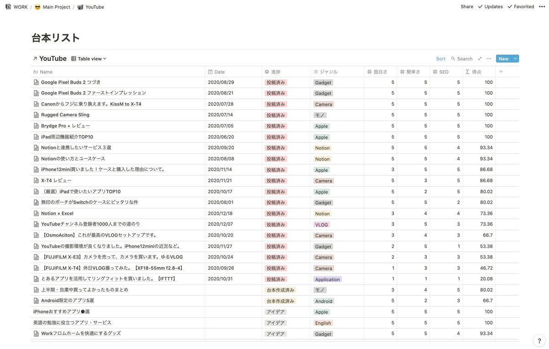This screenshot has width=549, height=349.
Task: Open the three-dot table options menu
Action: (x=489, y=59)
